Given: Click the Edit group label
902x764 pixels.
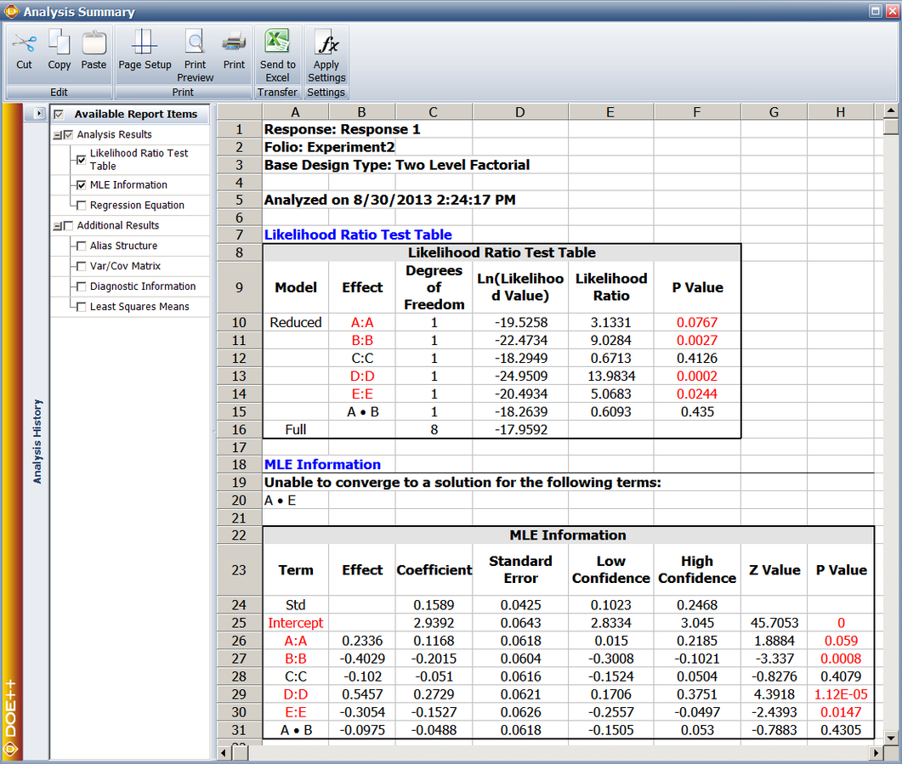Looking at the screenshot, I should click(59, 92).
